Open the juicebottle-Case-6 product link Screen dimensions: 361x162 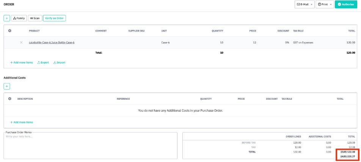52,42
